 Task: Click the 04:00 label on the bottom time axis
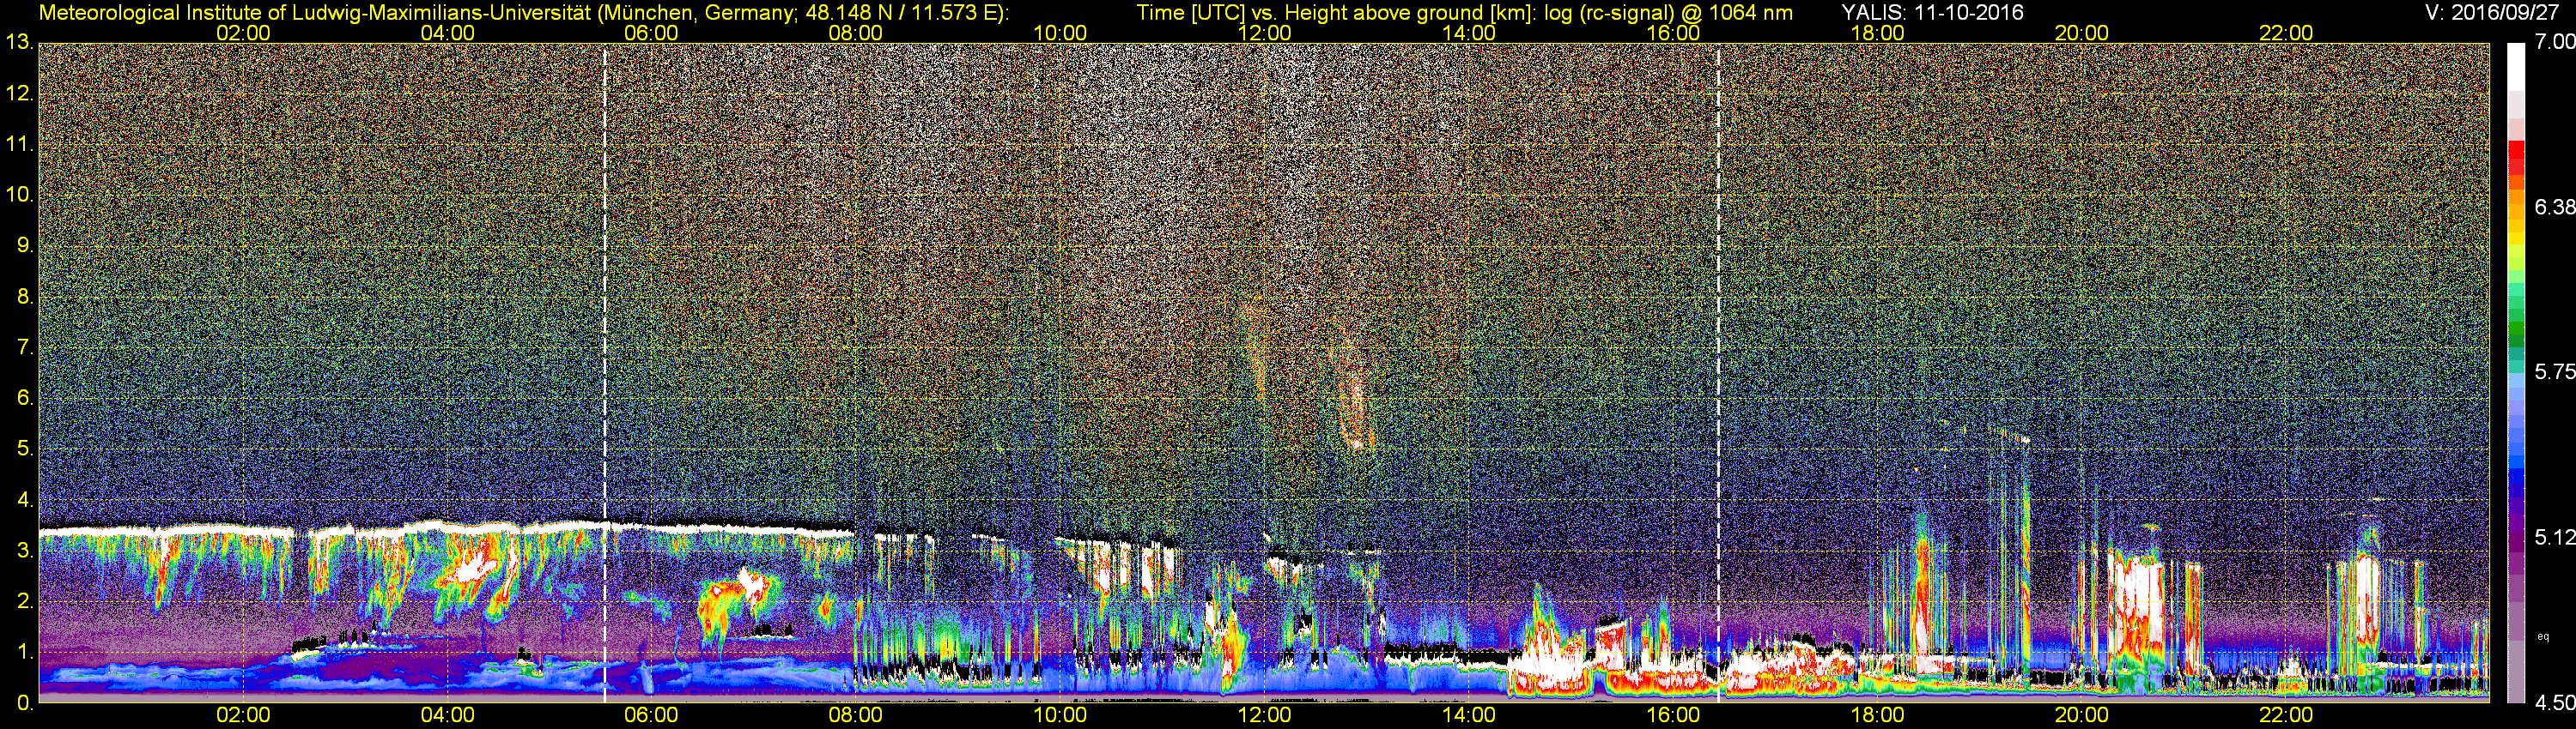click(x=447, y=716)
